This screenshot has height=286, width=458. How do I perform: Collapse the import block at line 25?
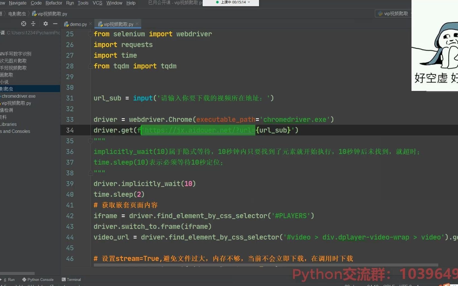pyautogui.click(x=90, y=34)
